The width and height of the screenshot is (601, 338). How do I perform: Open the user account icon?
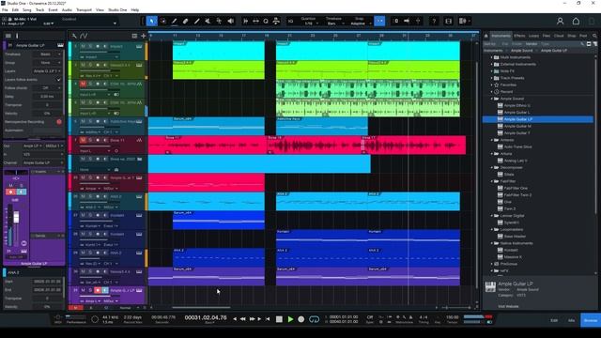tap(560, 22)
